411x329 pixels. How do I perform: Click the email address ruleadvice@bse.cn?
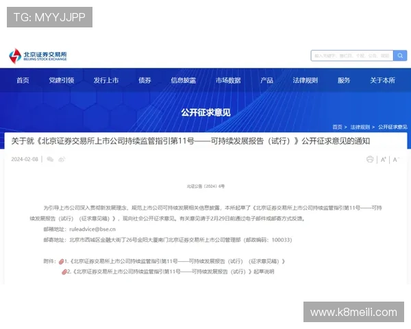[92, 229]
